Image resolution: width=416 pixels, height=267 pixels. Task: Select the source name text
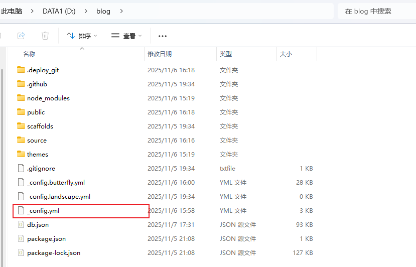(37, 141)
